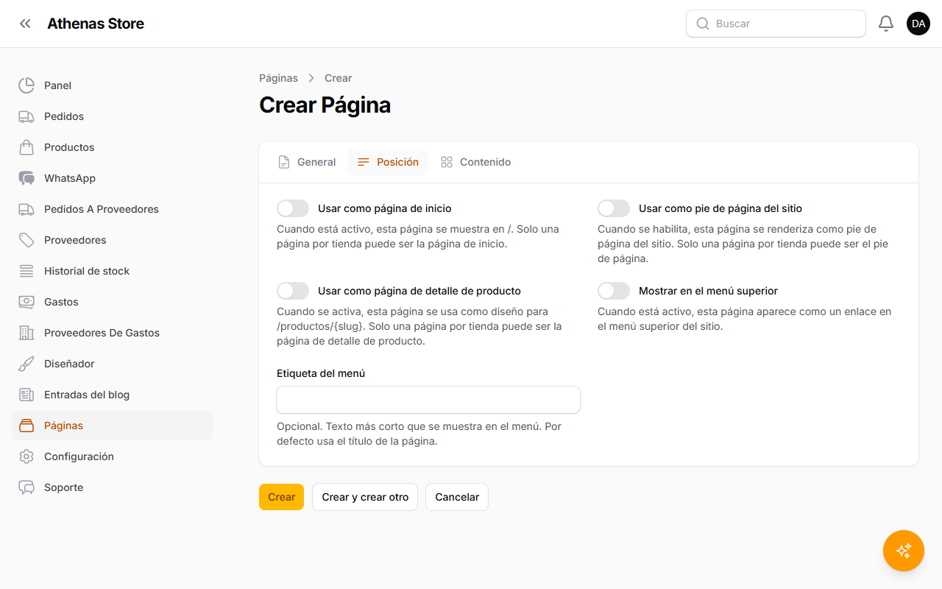
Task: Open Pedidos in the sidebar
Action: [x=112, y=116]
